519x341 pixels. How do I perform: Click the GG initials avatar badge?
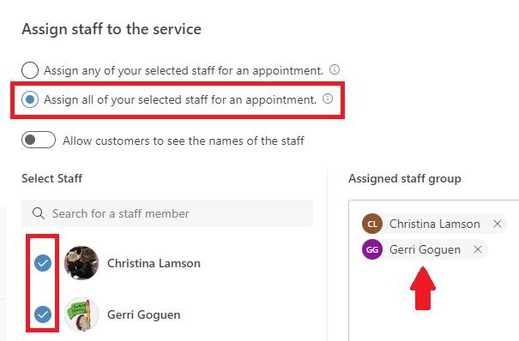pos(372,249)
